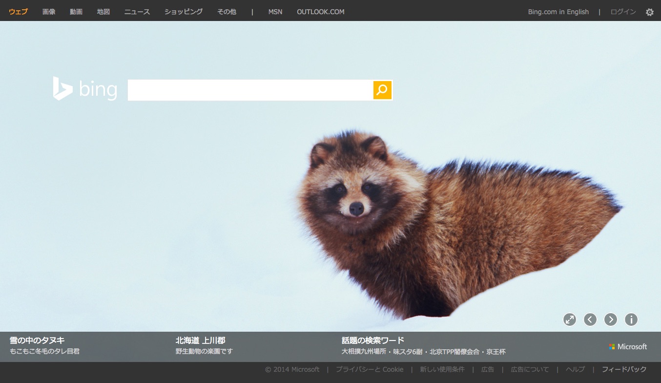This screenshot has height=383, width=661.
Task: Focus the Bing search text box
Action: tap(250, 90)
